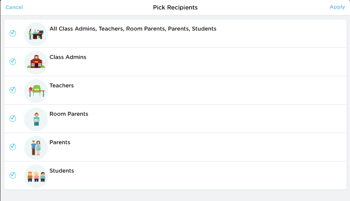The height and width of the screenshot is (201, 350).
Task: Toggle the Class Admins checkmark
Action: [13, 62]
